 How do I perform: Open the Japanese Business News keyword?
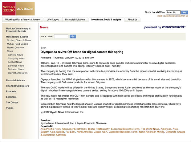point(123,132)
